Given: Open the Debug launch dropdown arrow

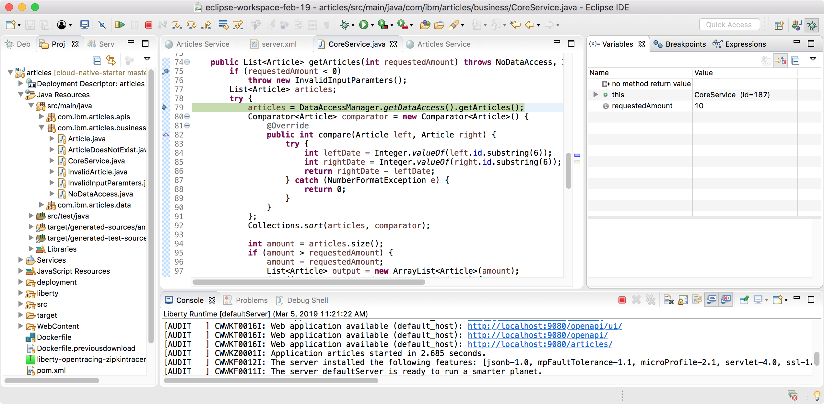Looking at the screenshot, I should click(353, 25).
